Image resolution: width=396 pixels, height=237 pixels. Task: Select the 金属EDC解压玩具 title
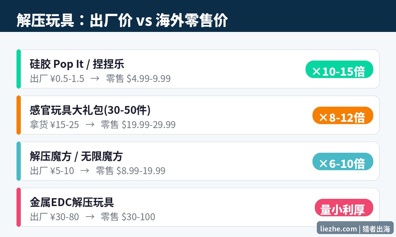72,202
